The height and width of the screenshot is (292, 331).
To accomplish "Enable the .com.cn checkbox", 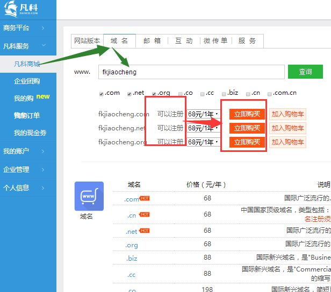I will click(270, 94).
